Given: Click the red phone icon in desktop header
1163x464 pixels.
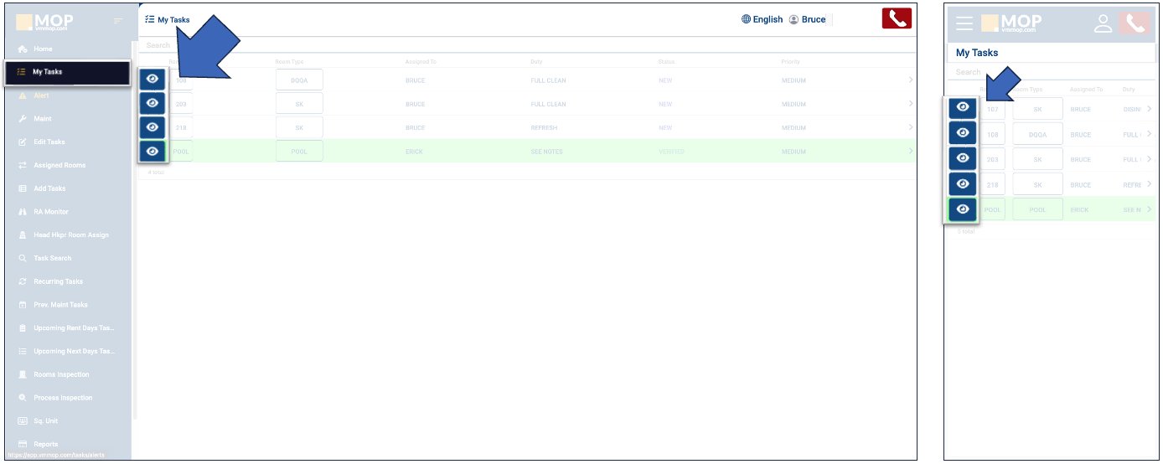Looking at the screenshot, I should click(896, 18).
